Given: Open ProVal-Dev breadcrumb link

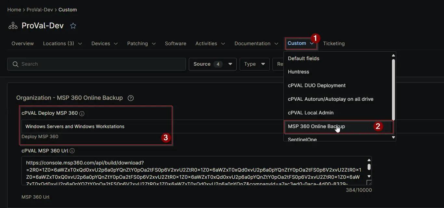Looking at the screenshot, I should (40, 10).
